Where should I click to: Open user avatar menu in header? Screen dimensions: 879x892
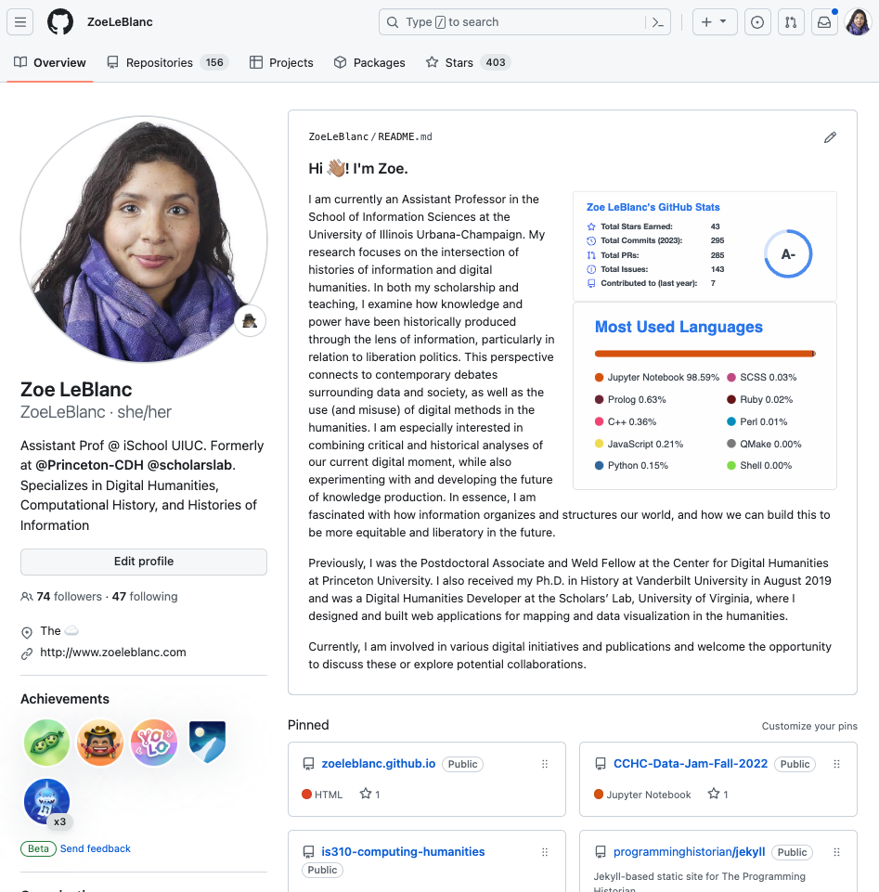pyautogui.click(x=857, y=22)
